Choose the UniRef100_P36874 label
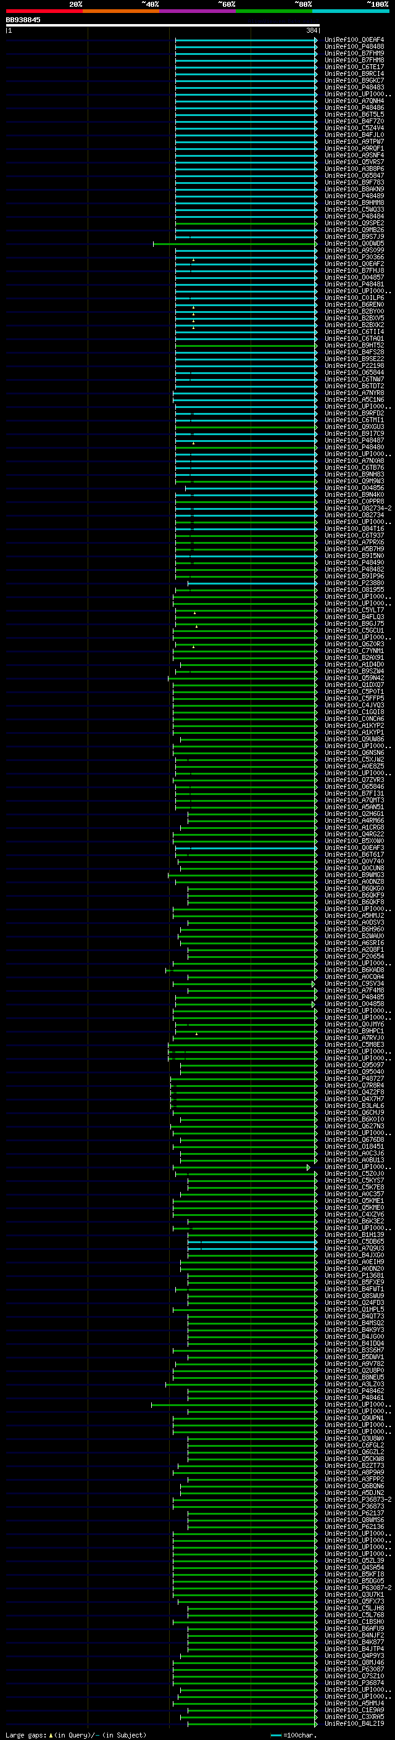The height and width of the screenshot is (1740, 395). (x=354, y=1683)
